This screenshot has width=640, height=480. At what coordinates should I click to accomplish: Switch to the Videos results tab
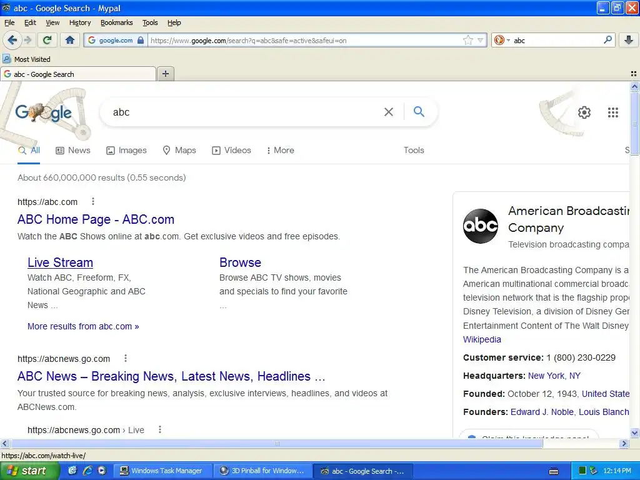pyautogui.click(x=231, y=150)
